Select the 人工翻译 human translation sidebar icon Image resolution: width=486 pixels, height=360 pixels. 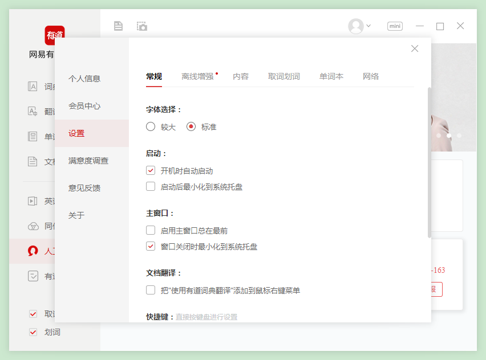(33, 251)
